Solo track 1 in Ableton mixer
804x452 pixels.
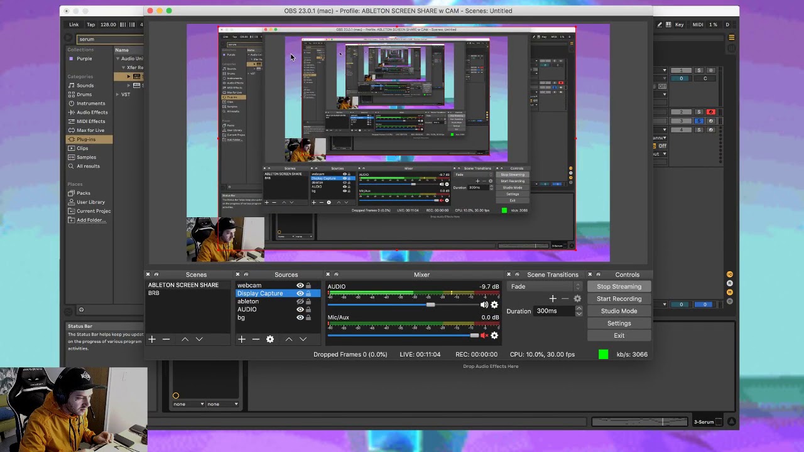pyautogui.click(x=698, y=70)
